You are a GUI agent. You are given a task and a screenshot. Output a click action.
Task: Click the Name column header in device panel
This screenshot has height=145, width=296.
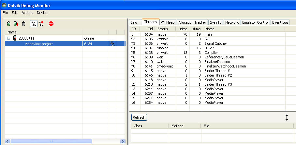click(x=44, y=32)
